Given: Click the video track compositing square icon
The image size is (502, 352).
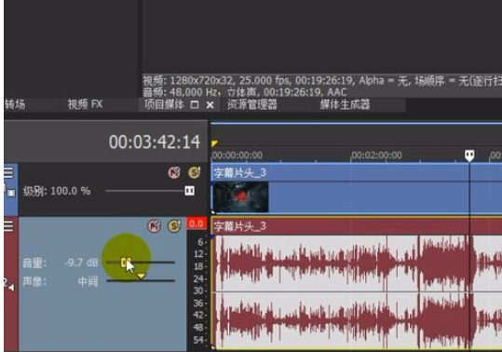Looking at the screenshot, I should 11,193.
